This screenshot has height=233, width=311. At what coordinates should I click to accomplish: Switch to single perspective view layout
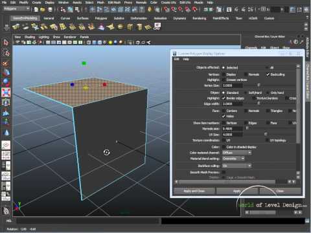[x=6, y=145]
